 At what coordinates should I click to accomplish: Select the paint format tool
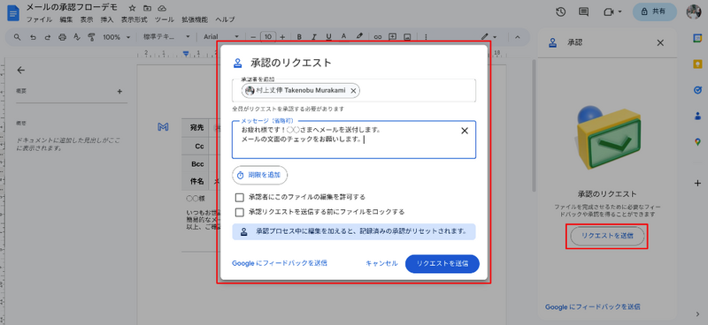(x=92, y=37)
